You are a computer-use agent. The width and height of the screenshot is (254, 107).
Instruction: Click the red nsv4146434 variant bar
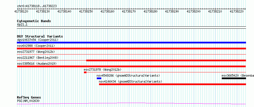click(x=172, y=84)
